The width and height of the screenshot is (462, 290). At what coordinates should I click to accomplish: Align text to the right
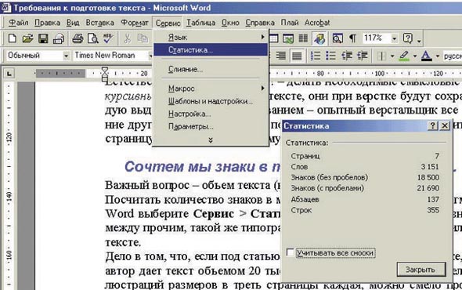coord(281,56)
